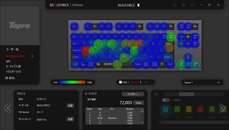Select the Esc key on keyboard map
Image resolution: width=229 pixels, height=130 pixels.
click(74, 26)
